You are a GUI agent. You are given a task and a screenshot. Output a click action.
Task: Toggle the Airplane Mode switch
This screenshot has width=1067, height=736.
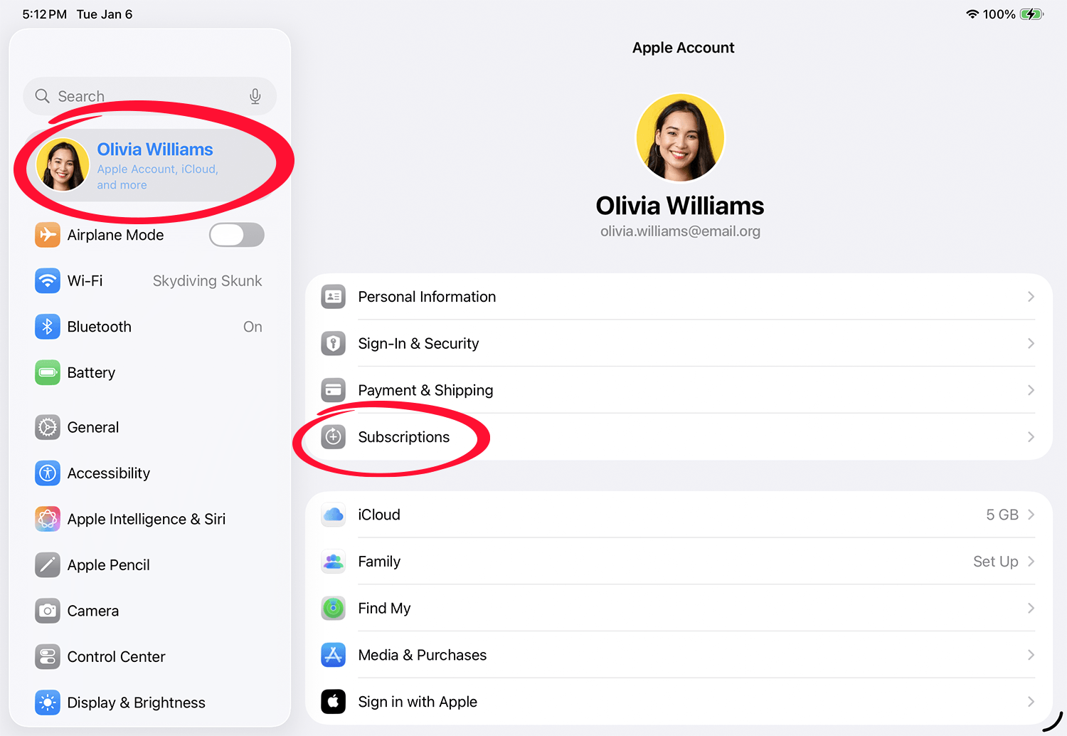237,235
